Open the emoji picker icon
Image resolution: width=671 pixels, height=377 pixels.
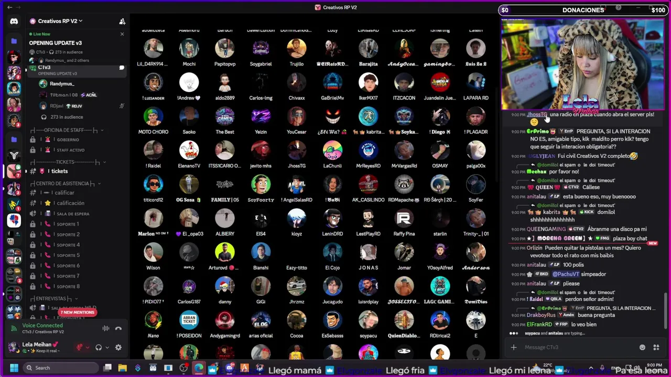coord(642,347)
